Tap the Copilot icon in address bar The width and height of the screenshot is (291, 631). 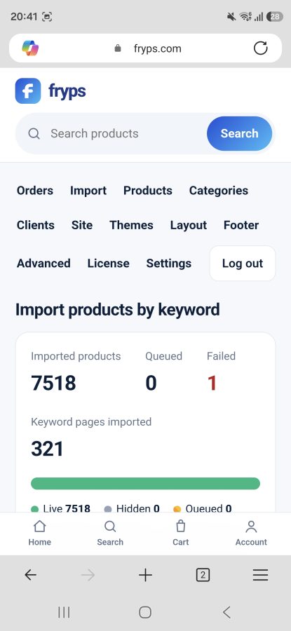coord(30,48)
